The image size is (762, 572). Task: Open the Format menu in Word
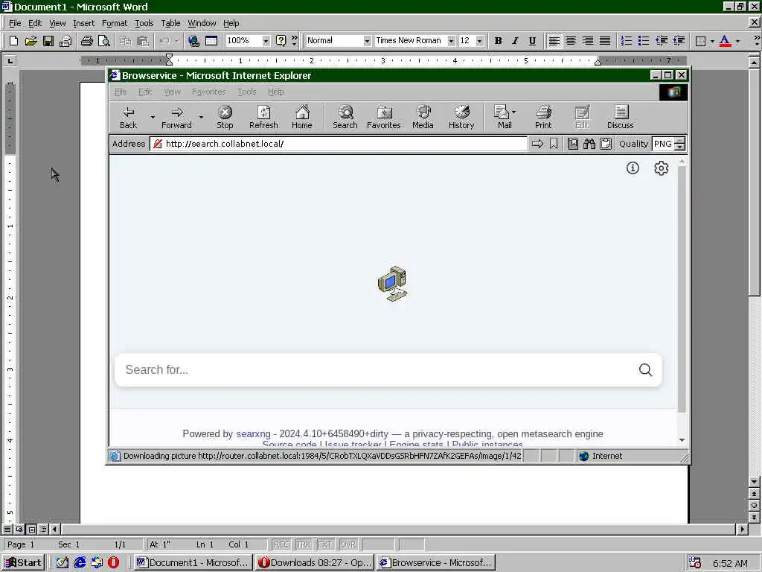114,23
